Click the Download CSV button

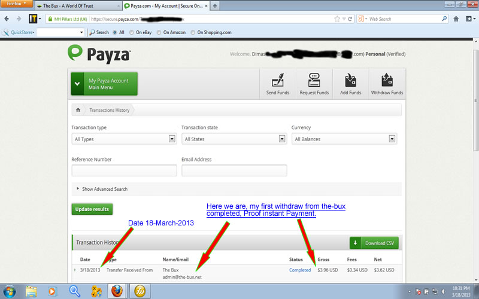point(374,243)
